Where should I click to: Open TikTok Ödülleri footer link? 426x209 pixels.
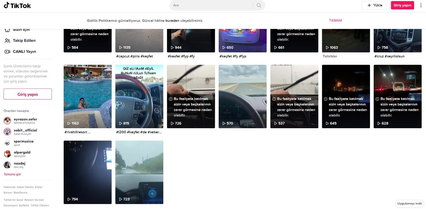(40, 205)
